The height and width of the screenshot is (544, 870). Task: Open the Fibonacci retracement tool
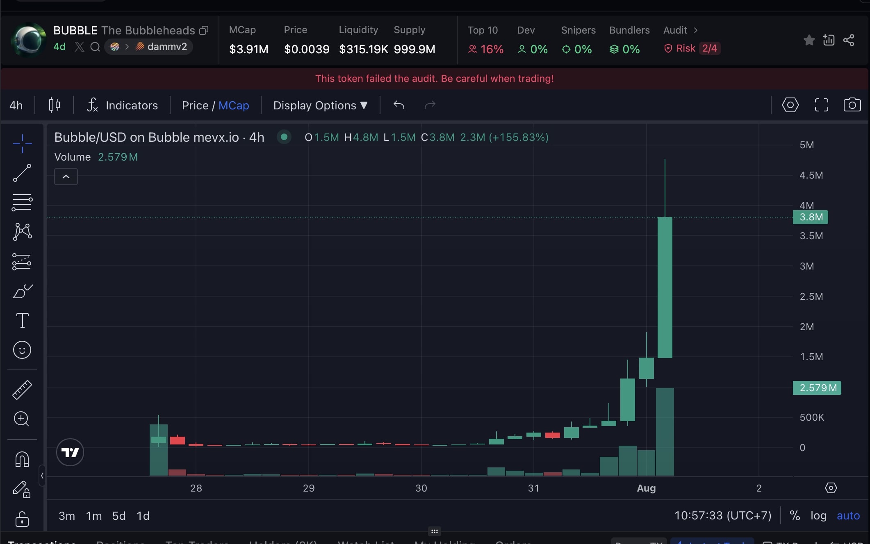22,202
